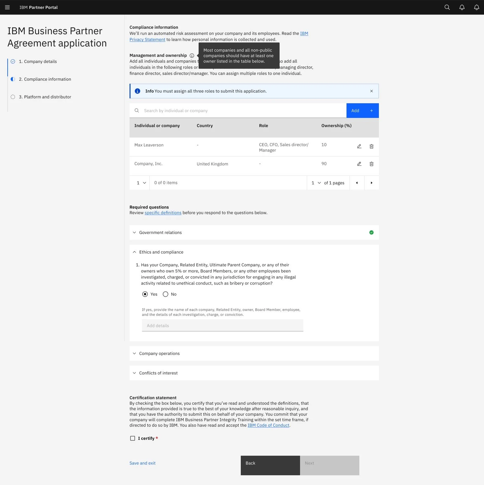The image size is (484, 485).
Task: Click the info icon next to Management and ownership
Action: pos(192,56)
